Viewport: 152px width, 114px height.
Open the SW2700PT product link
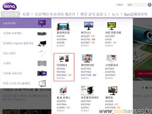pos(110,36)
